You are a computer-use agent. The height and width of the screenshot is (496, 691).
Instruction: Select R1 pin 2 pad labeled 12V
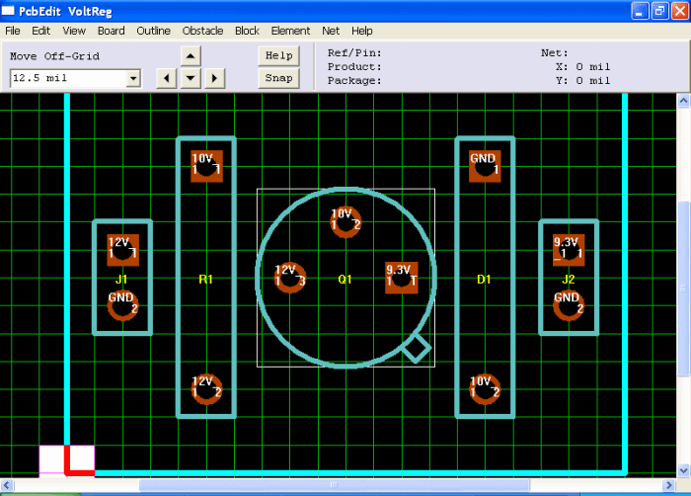[x=206, y=389]
